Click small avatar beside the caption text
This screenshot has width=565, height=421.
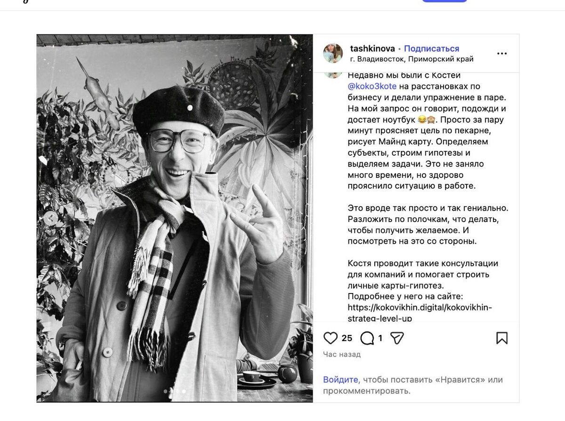tap(333, 74)
